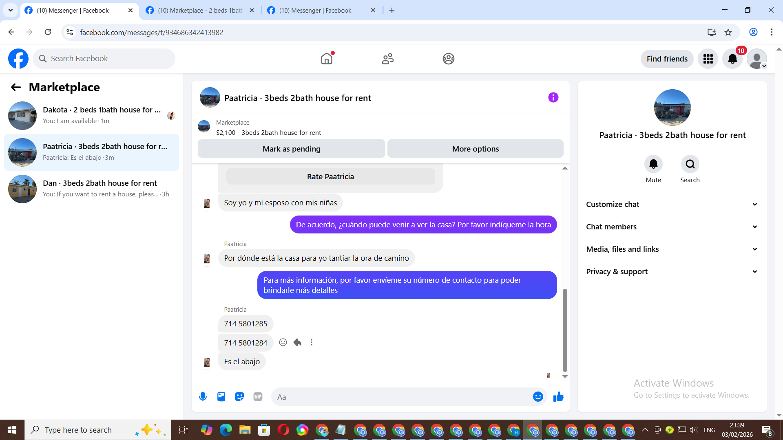Click the Rate Paatricia button

330,176
